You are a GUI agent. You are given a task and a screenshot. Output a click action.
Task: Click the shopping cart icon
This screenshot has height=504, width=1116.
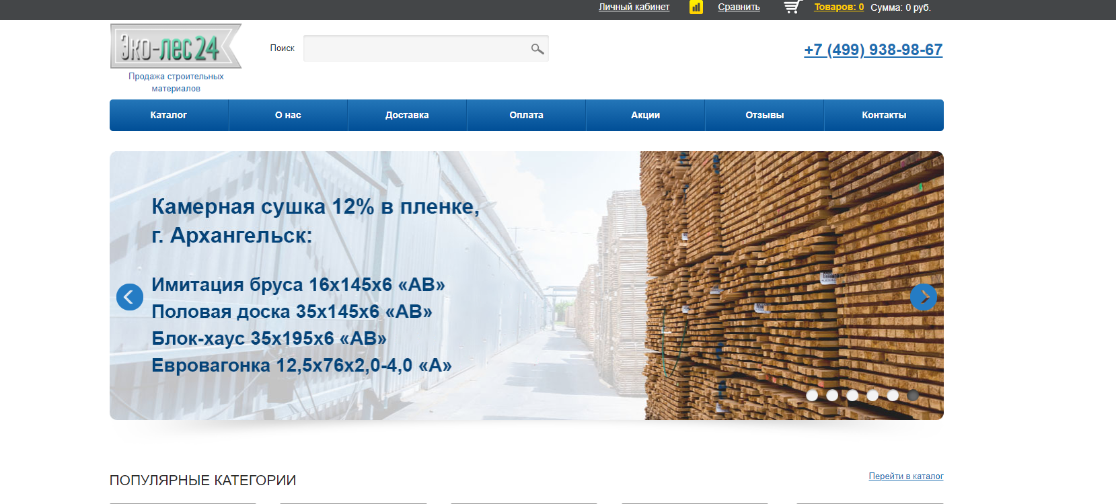click(792, 7)
